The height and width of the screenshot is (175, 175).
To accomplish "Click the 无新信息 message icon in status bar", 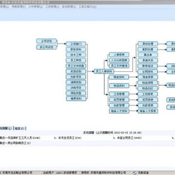I will (x=134, y=173).
